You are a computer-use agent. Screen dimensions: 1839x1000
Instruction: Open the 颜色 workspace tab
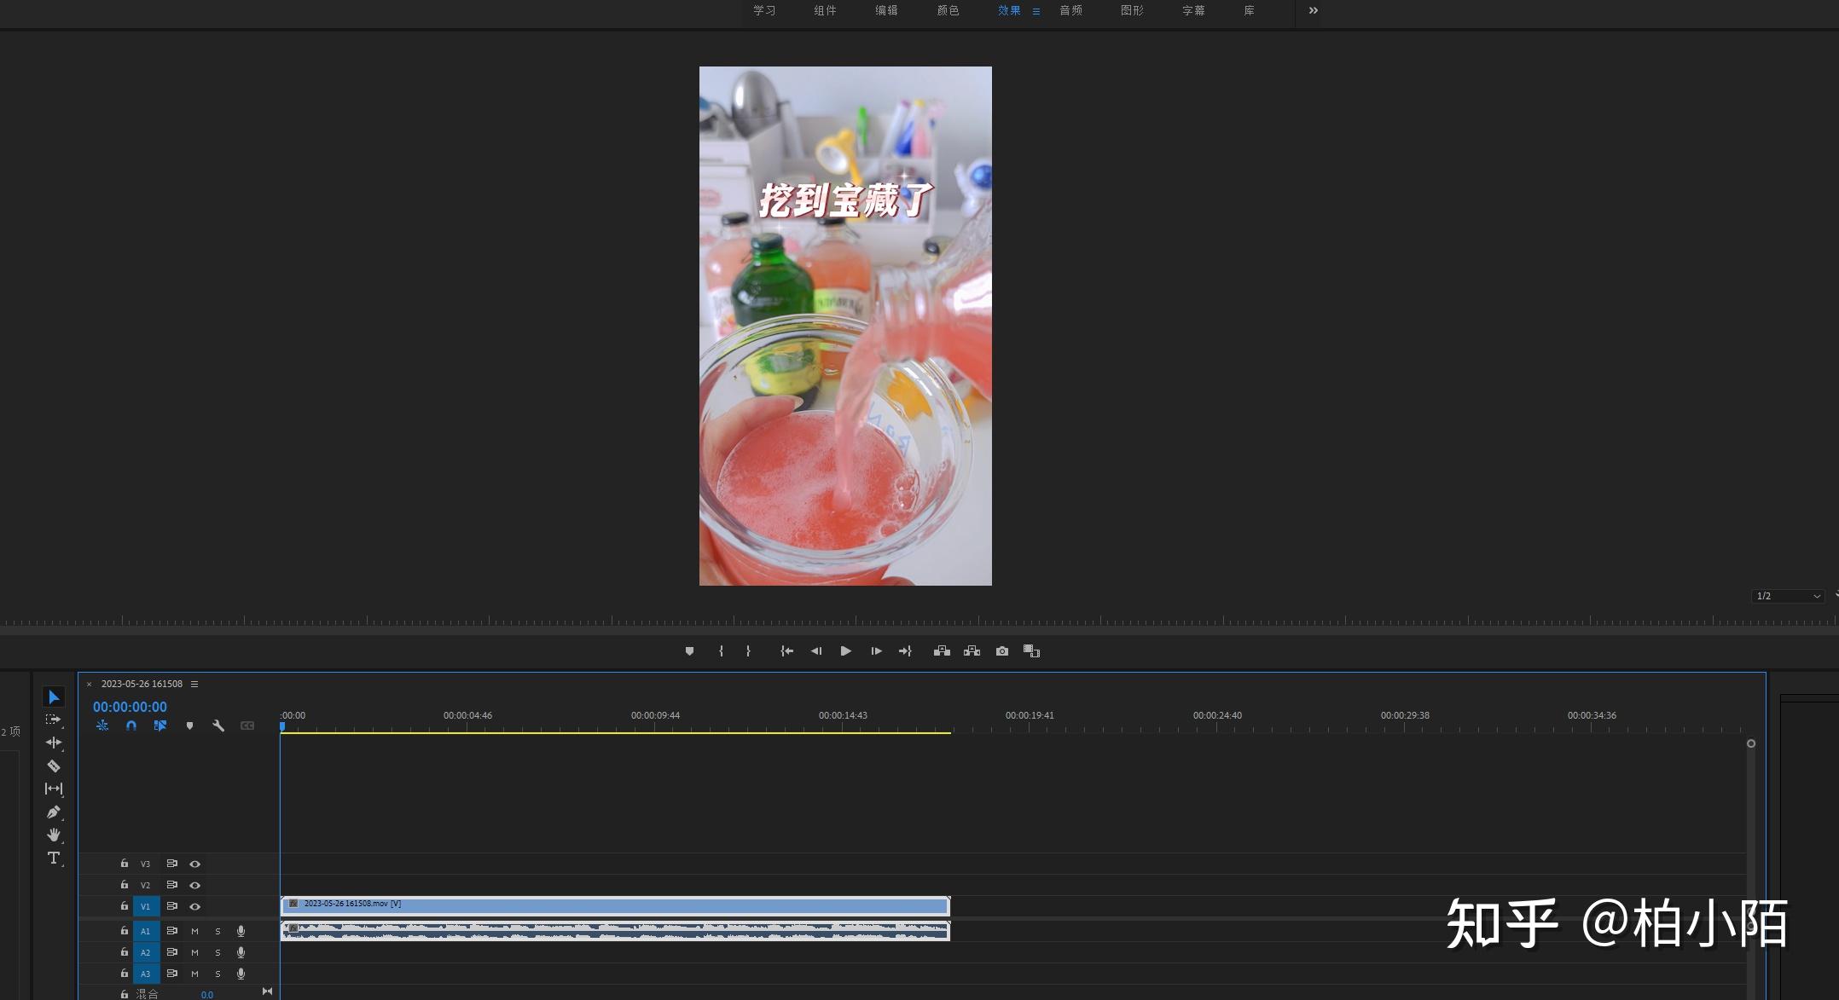click(x=948, y=11)
